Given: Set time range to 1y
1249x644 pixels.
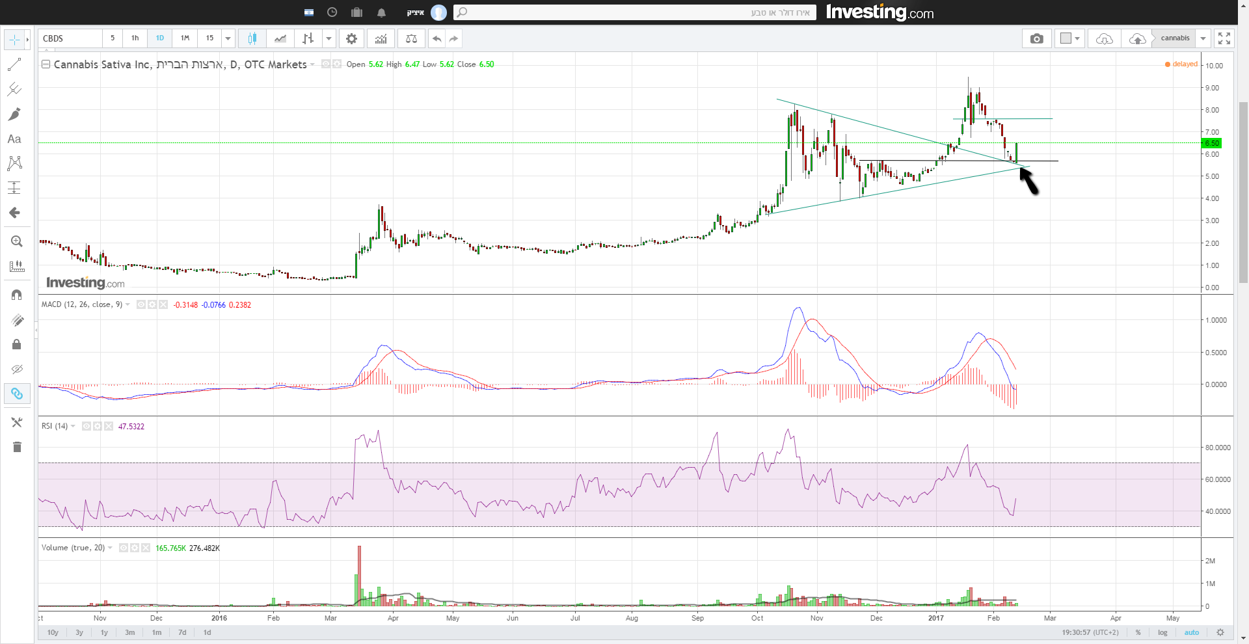Looking at the screenshot, I should [104, 632].
